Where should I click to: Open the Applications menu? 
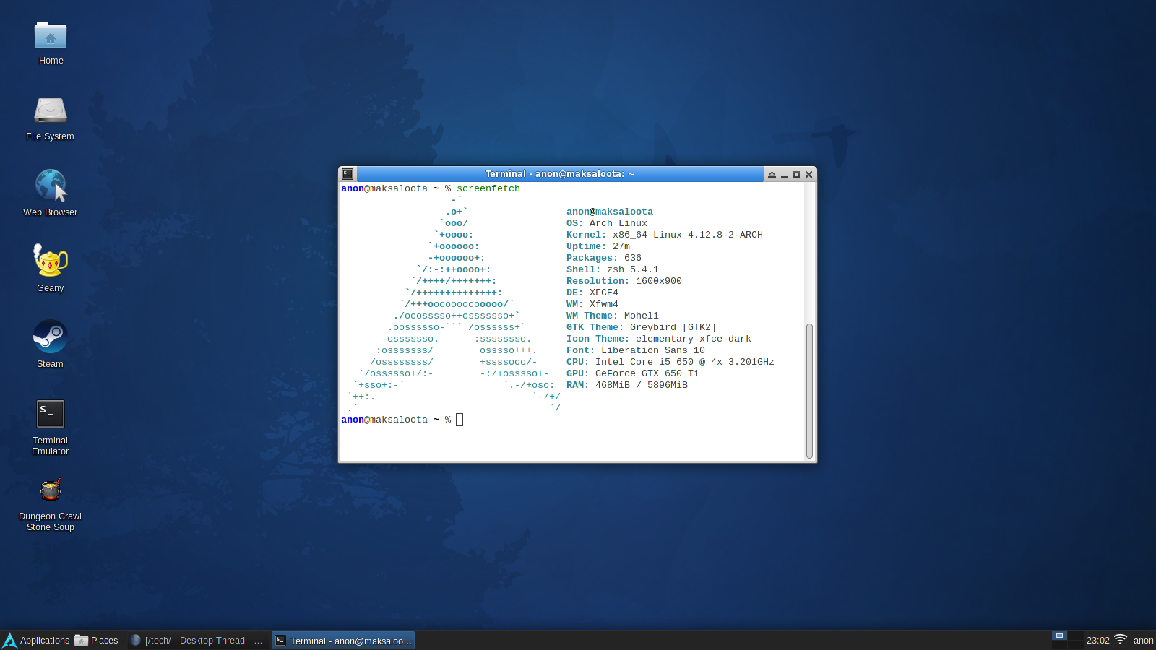coord(37,641)
